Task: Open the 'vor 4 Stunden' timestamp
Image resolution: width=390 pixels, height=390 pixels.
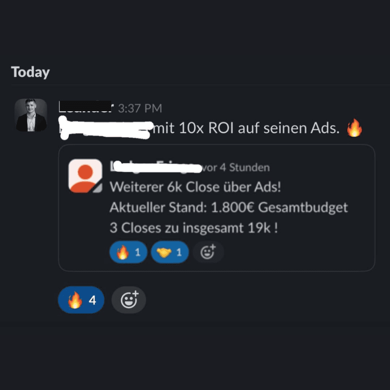Action: tap(235, 168)
